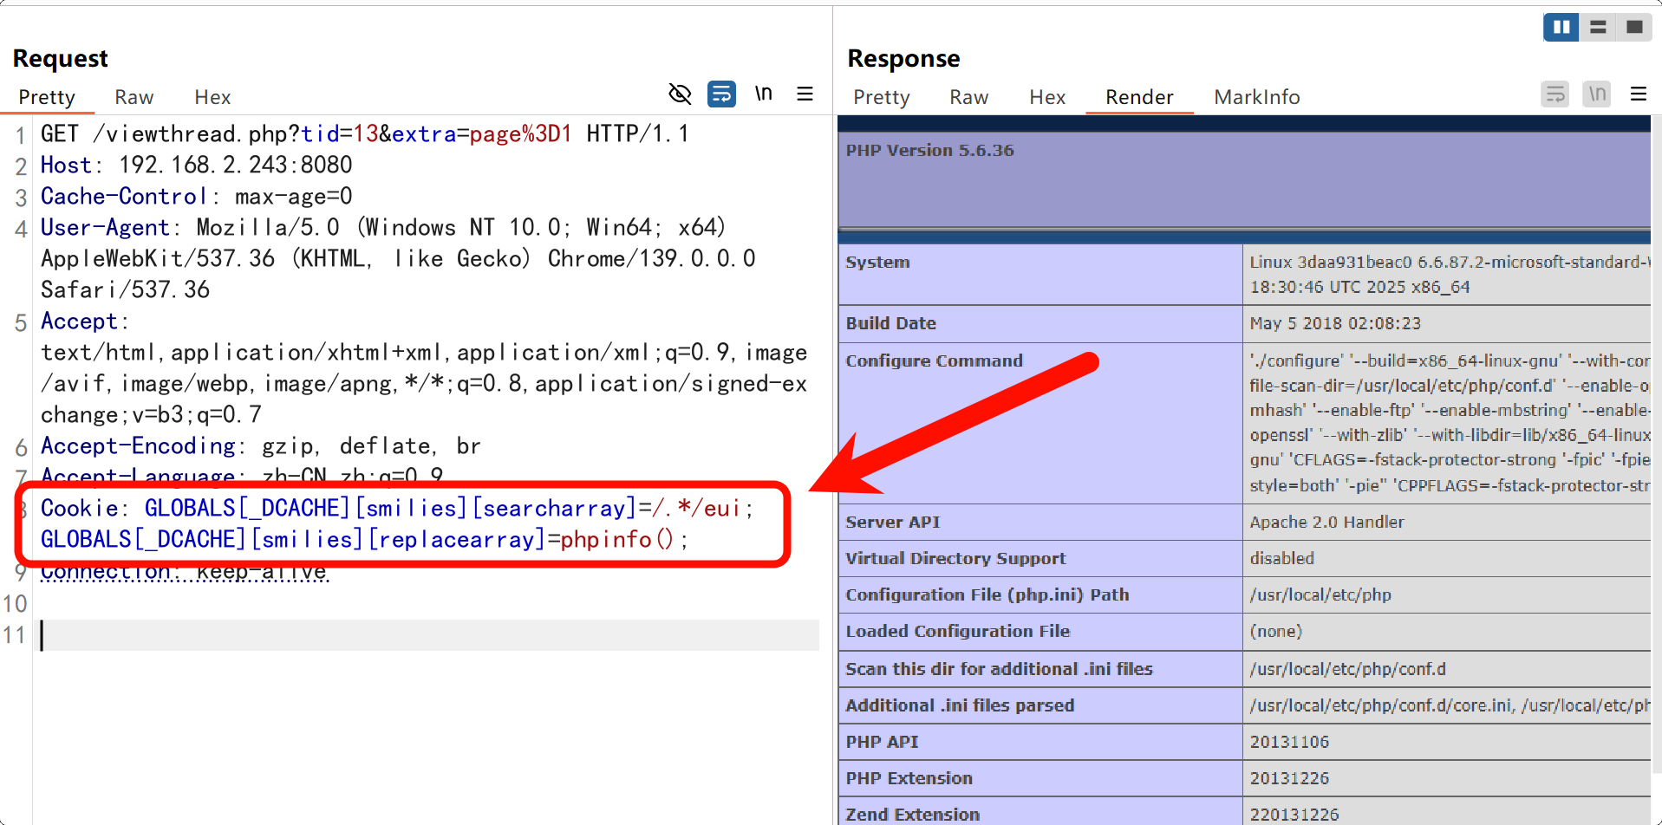This screenshot has width=1662, height=825.
Task: Click the Response newline display icon
Action: (x=1596, y=94)
